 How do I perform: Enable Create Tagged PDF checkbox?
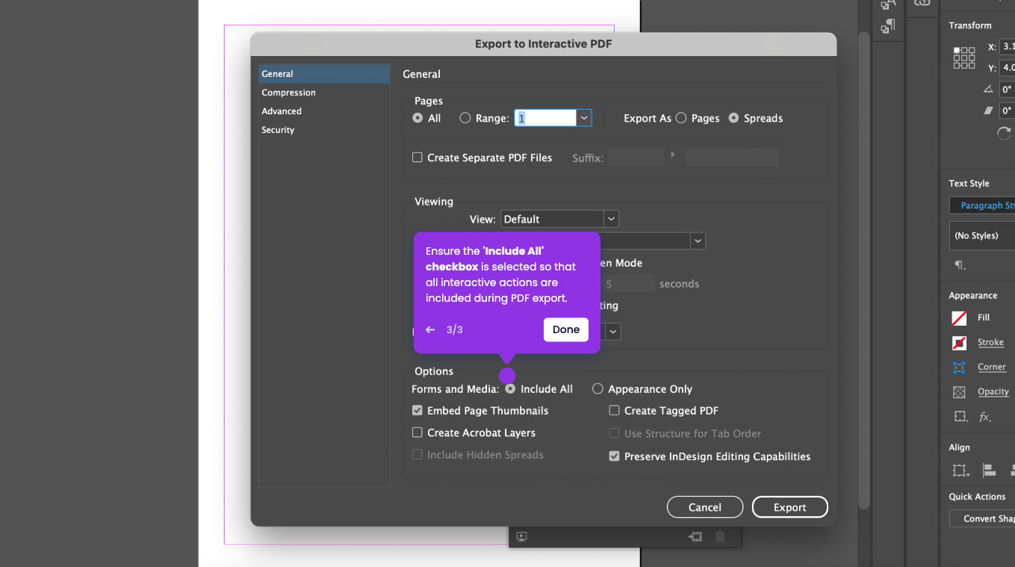point(615,411)
